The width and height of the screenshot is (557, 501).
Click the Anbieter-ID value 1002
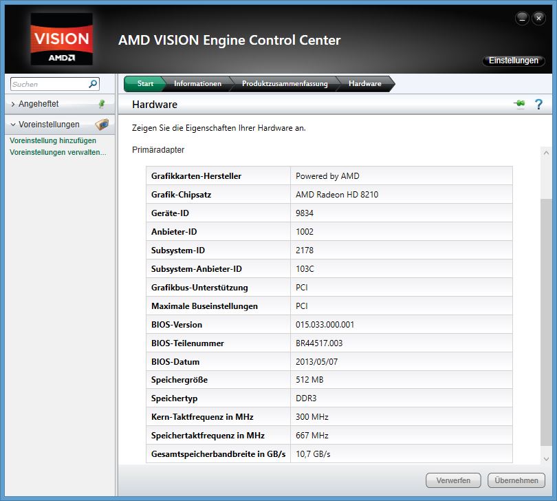tap(305, 232)
